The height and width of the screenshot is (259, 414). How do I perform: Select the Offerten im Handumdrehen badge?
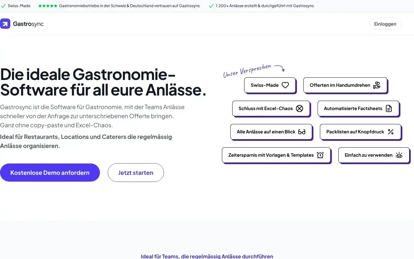coord(345,85)
